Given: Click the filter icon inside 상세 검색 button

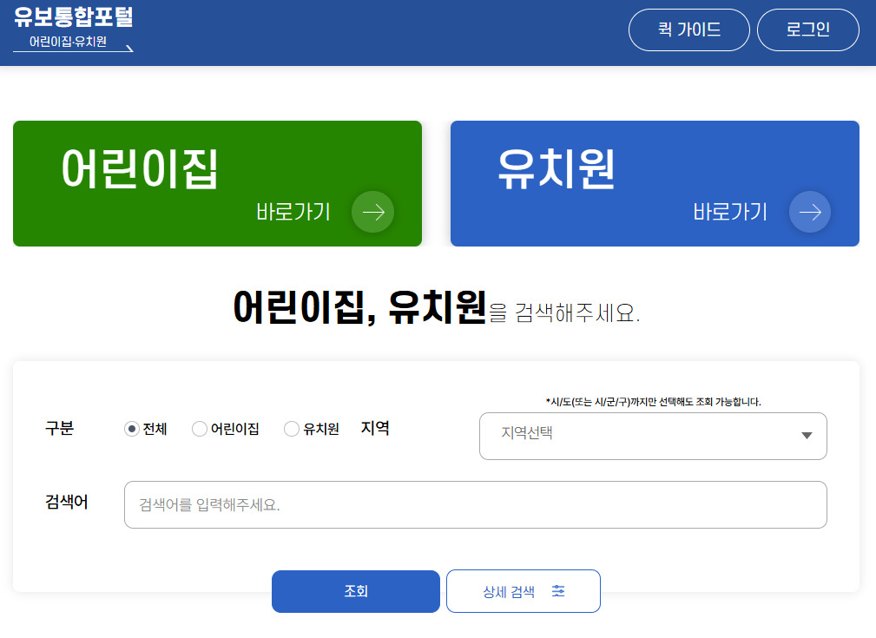Looking at the screenshot, I should click(x=558, y=590).
